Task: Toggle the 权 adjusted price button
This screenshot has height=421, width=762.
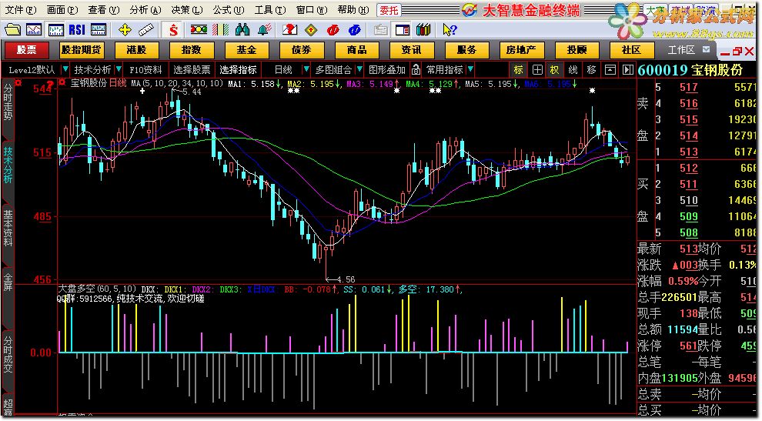Action: [x=554, y=70]
